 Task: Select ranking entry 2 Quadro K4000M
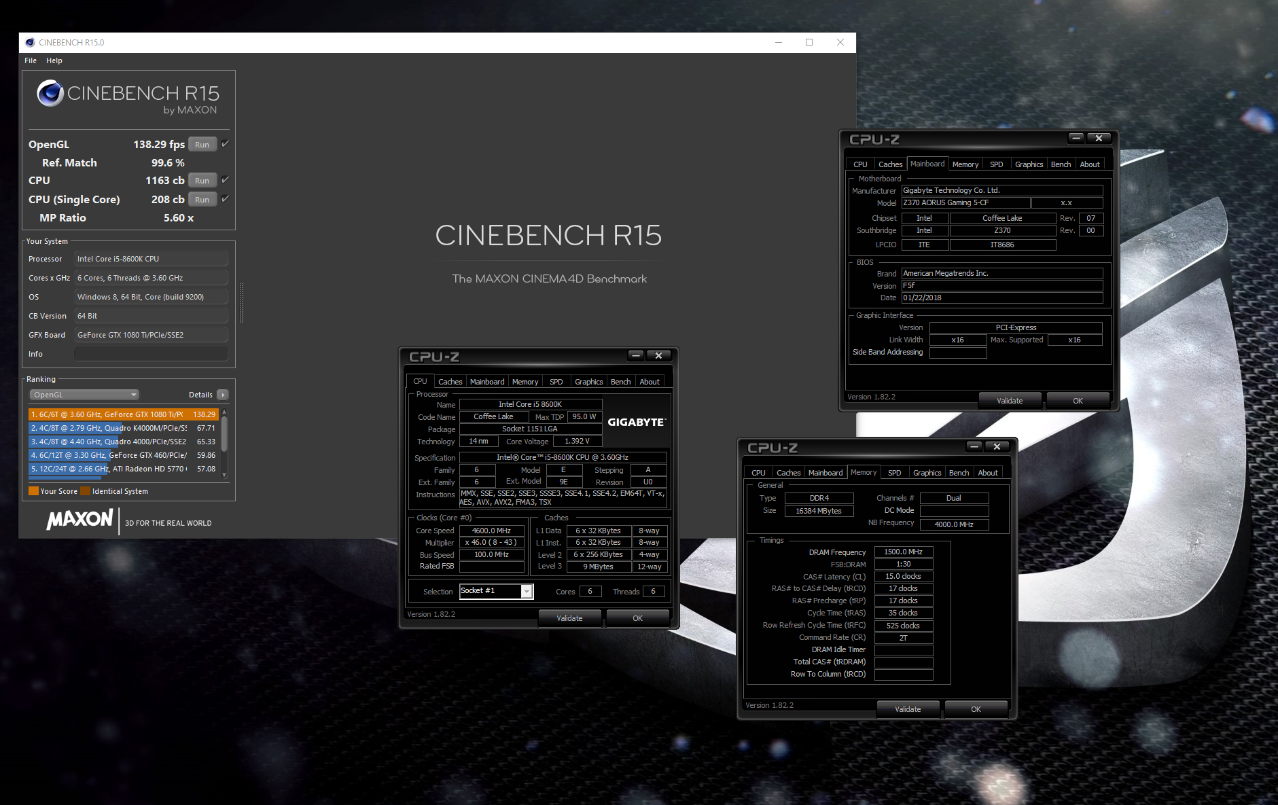[x=123, y=428]
